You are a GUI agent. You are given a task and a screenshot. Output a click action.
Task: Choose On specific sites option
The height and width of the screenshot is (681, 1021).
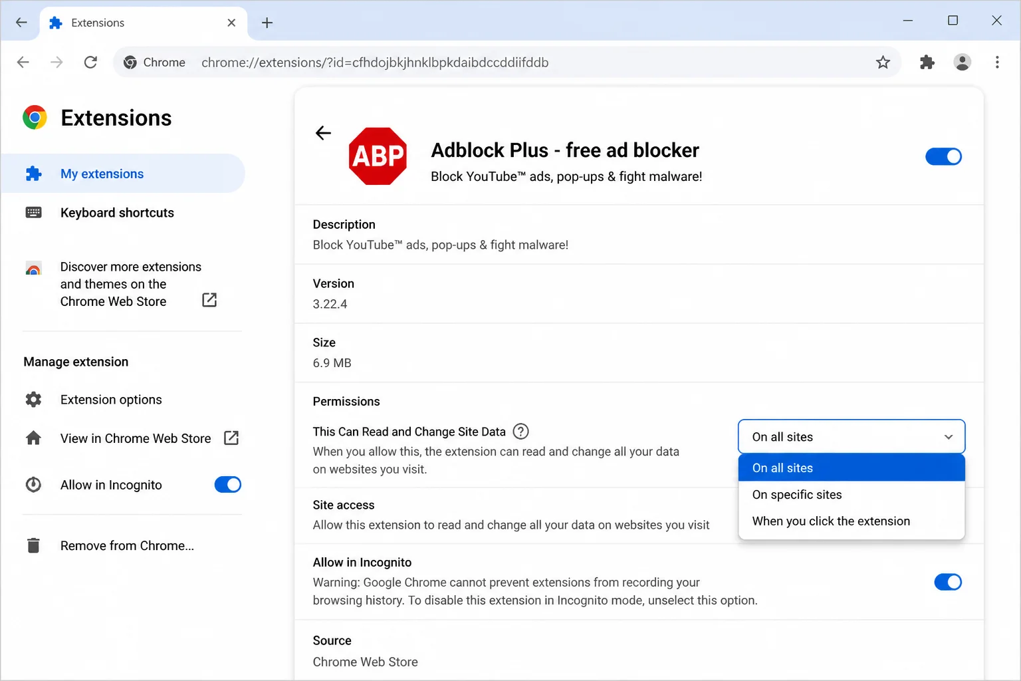(851, 495)
